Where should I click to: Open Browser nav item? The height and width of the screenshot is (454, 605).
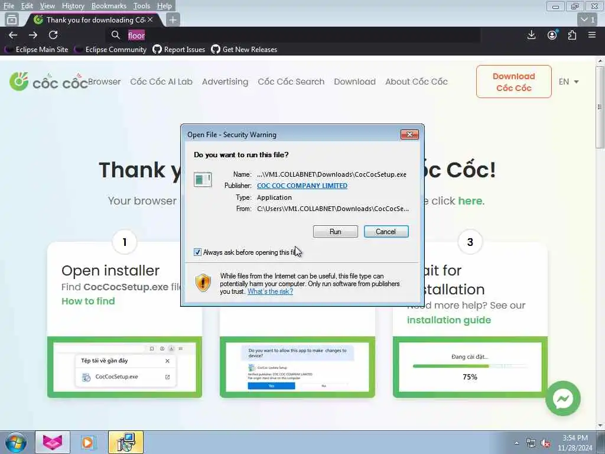coord(104,82)
